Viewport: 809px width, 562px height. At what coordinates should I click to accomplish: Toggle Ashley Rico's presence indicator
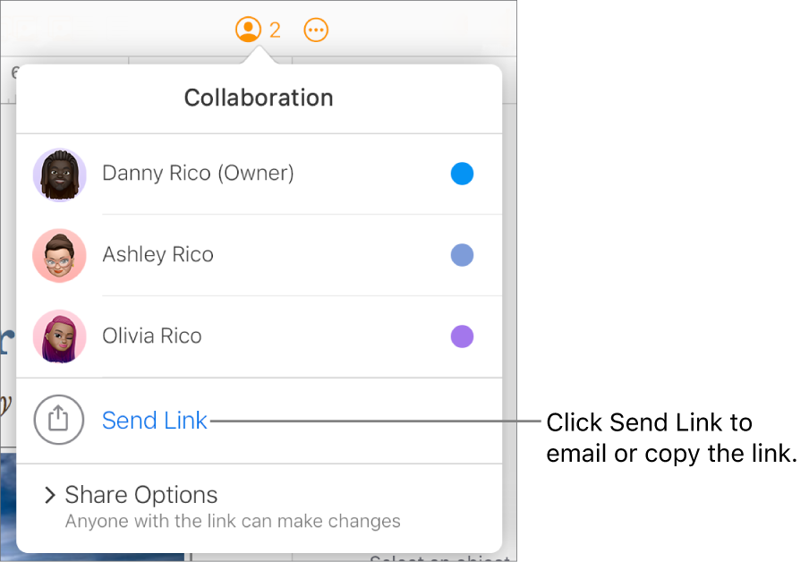click(x=462, y=255)
